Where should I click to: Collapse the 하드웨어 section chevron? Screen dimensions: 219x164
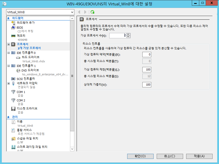click(8, 18)
